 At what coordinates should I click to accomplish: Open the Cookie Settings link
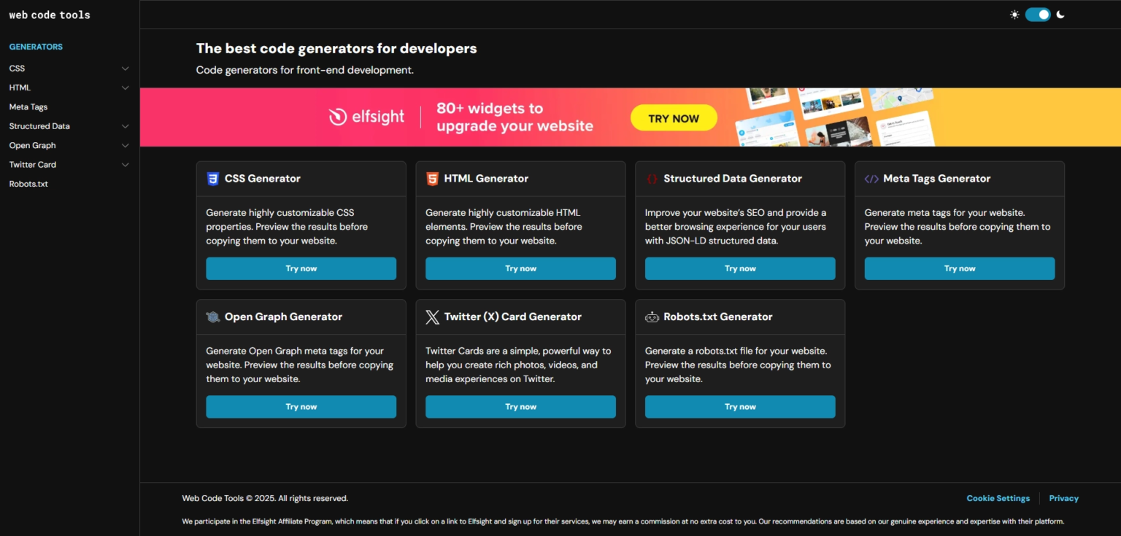(998, 498)
